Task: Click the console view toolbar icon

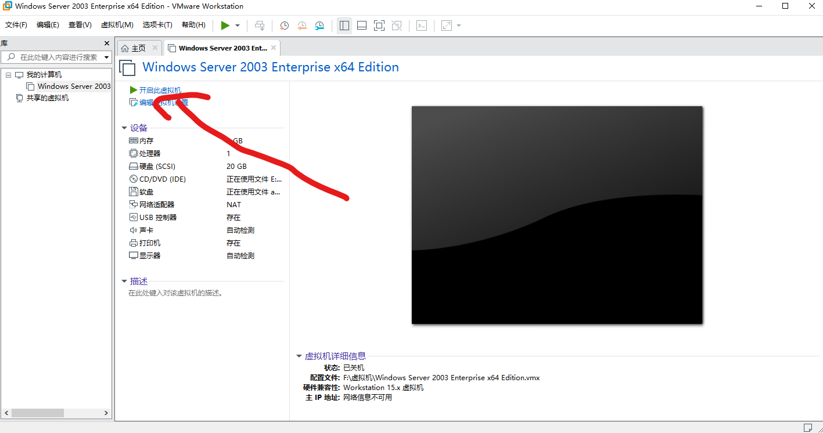Action: pyautogui.click(x=422, y=26)
